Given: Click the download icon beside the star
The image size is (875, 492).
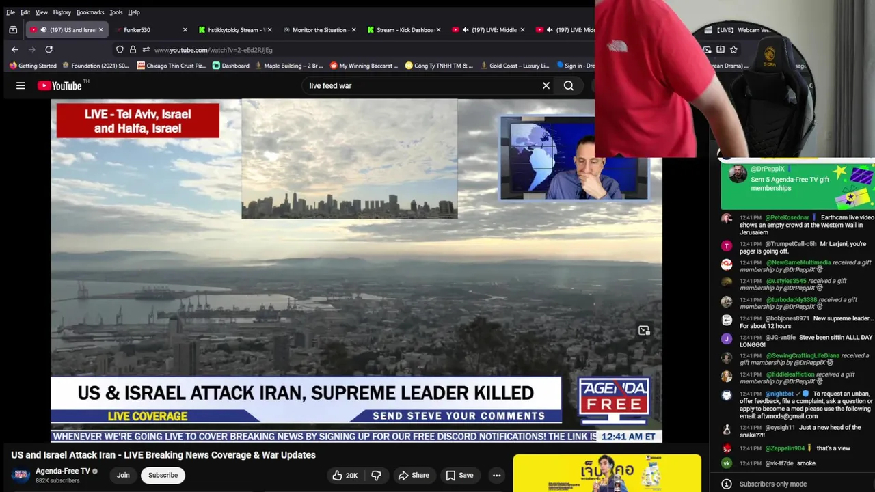Looking at the screenshot, I should [721, 50].
